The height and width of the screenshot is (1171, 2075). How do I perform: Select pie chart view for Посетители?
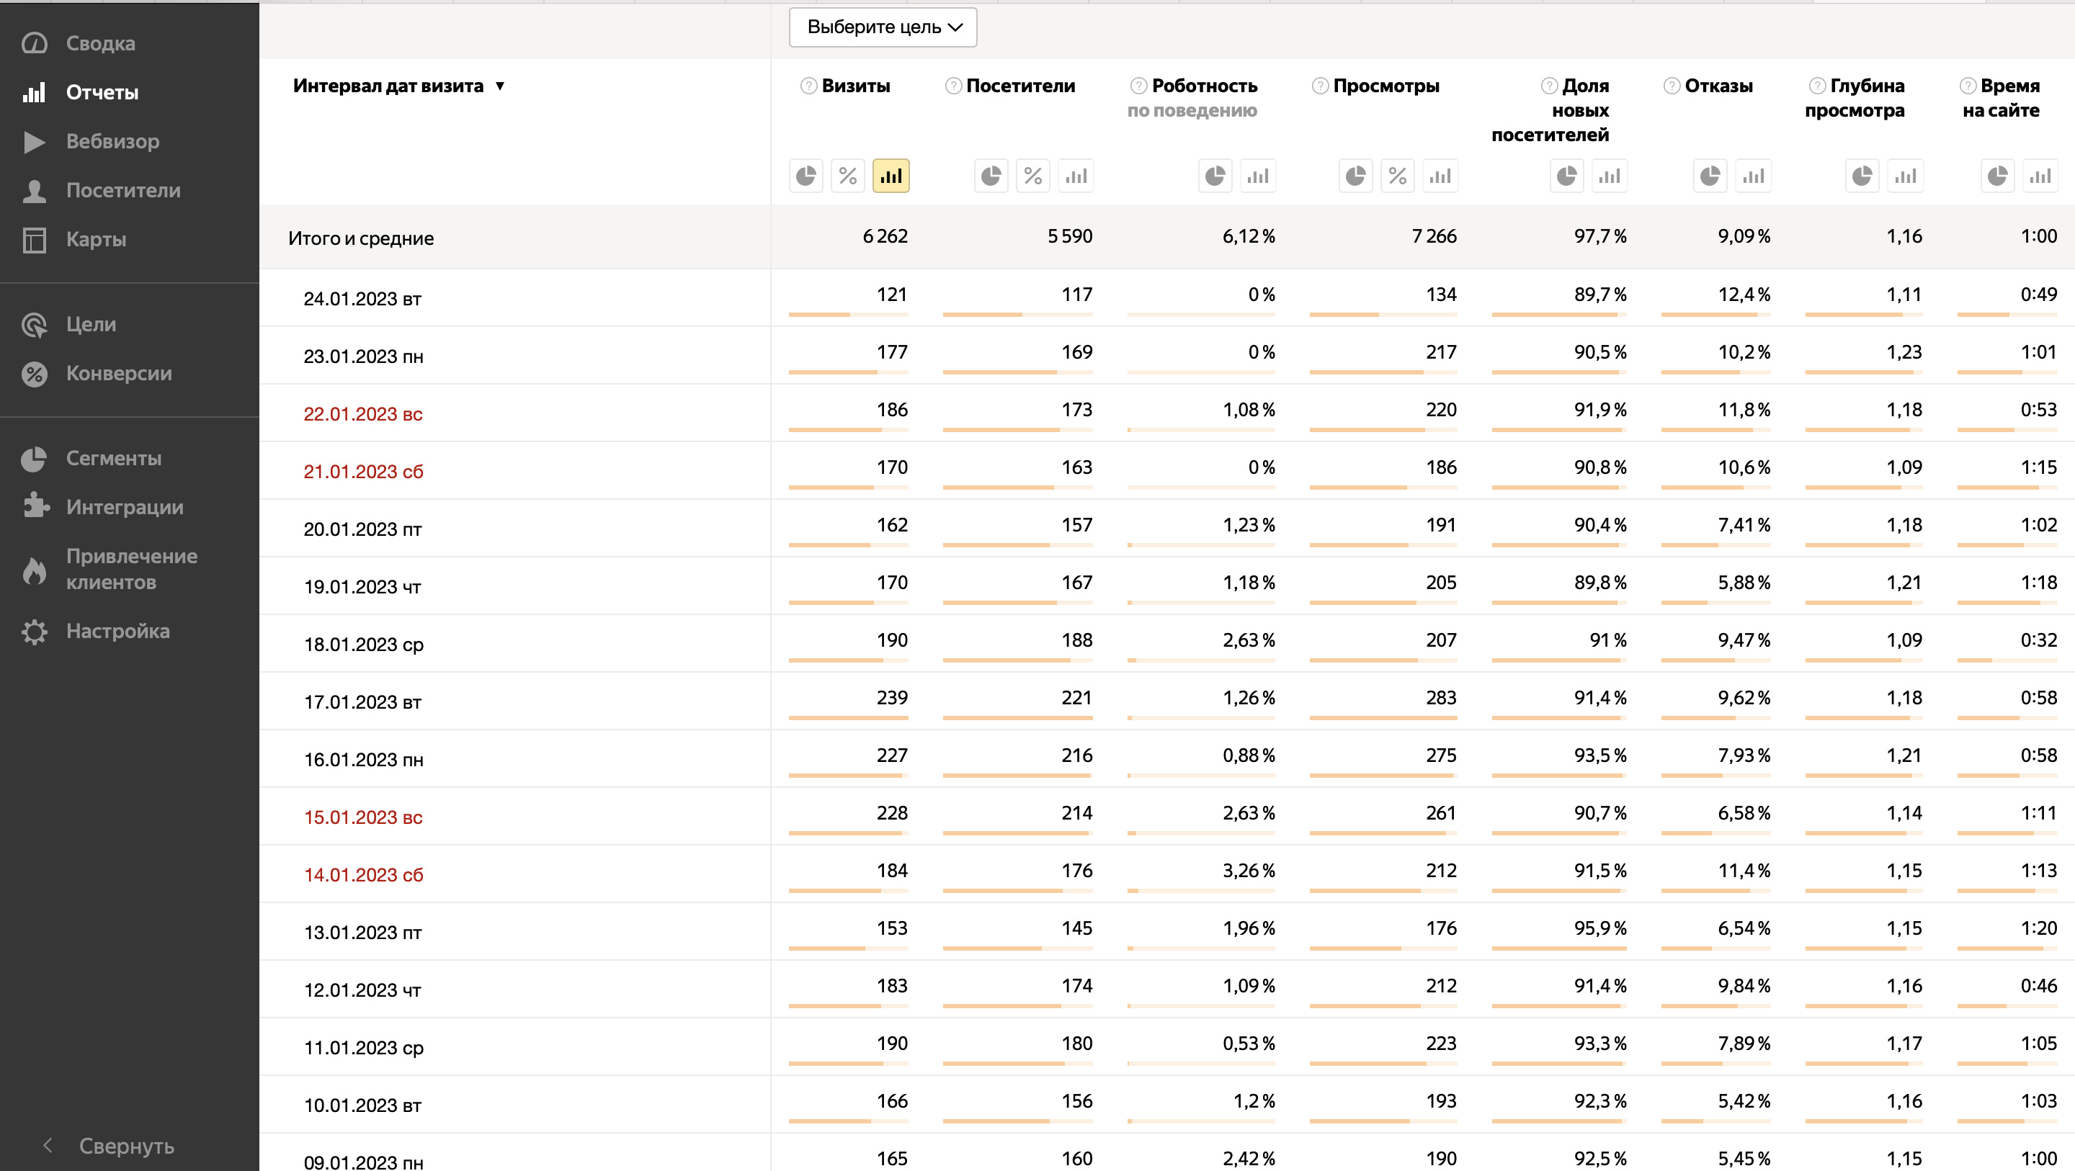991,176
